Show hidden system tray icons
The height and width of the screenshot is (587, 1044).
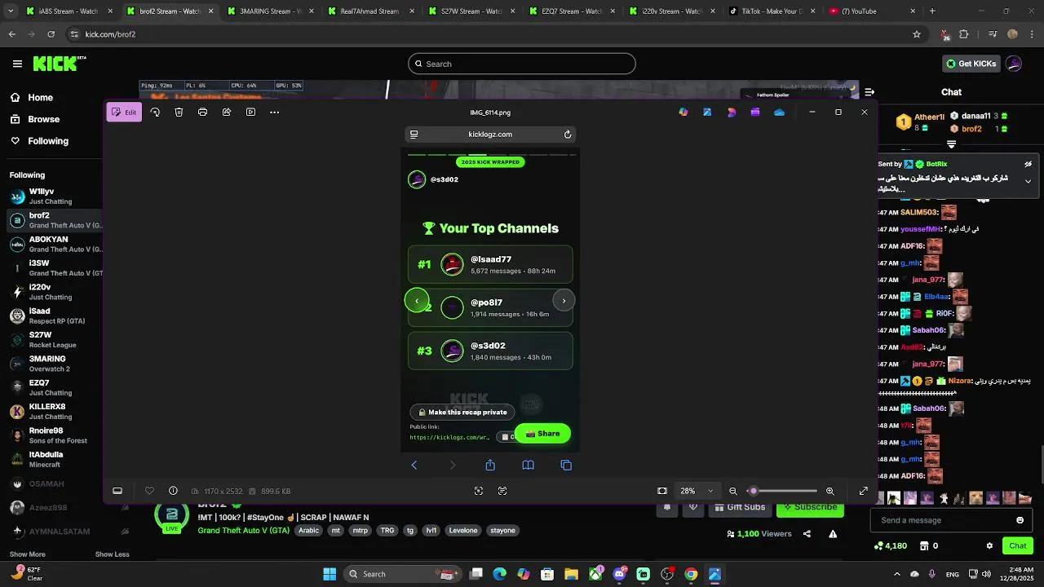click(x=896, y=574)
